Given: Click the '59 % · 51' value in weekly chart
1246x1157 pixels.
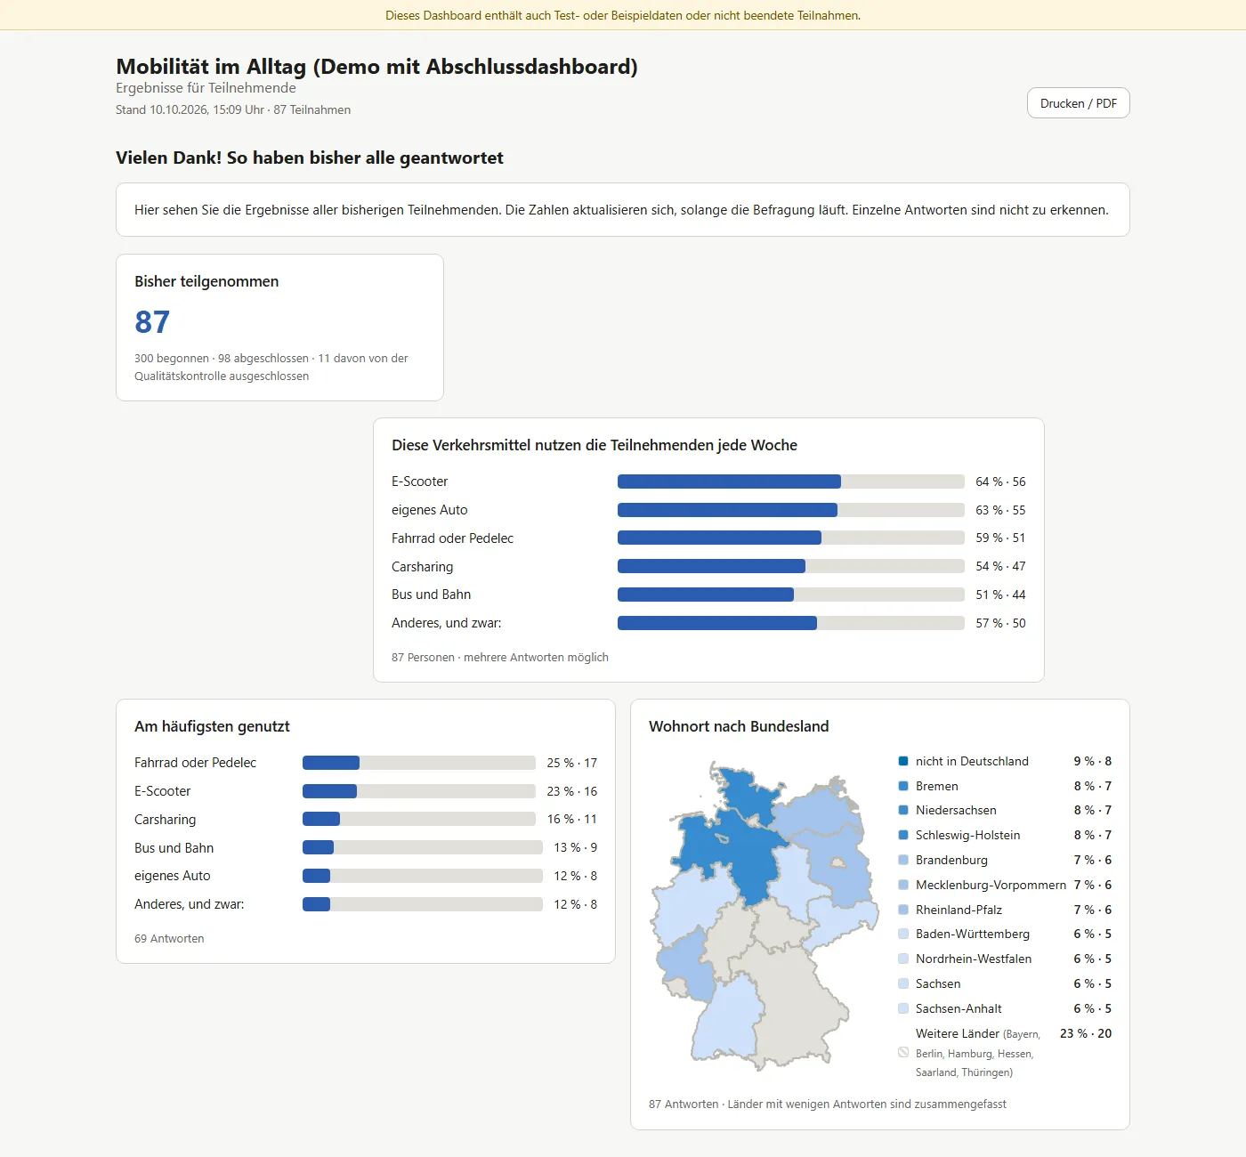Looking at the screenshot, I should click(1000, 538).
